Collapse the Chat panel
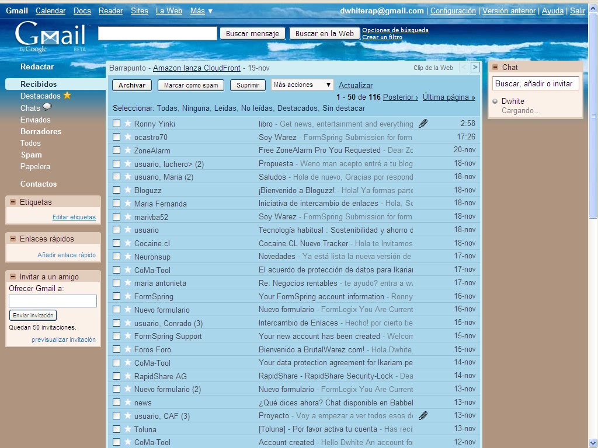This screenshot has height=448, width=598. 495,67
